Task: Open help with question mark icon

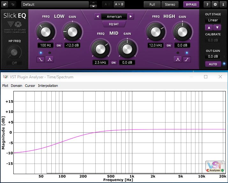Action: (207, 4)
